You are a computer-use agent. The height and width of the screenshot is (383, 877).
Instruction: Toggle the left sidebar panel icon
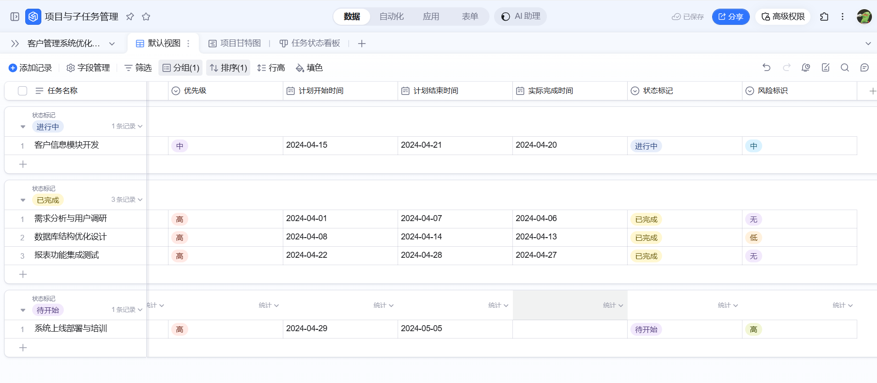pyautogui.click(x=15, y=17)
